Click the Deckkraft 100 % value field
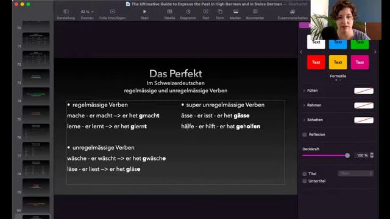 click(361, 156)
